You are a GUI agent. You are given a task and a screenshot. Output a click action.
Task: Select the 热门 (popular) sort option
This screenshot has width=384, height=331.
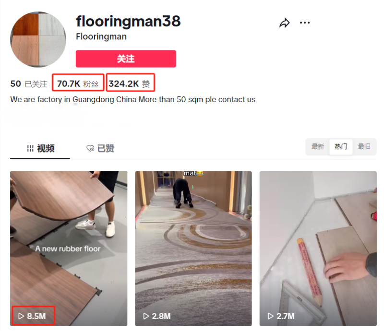[341, 147]
